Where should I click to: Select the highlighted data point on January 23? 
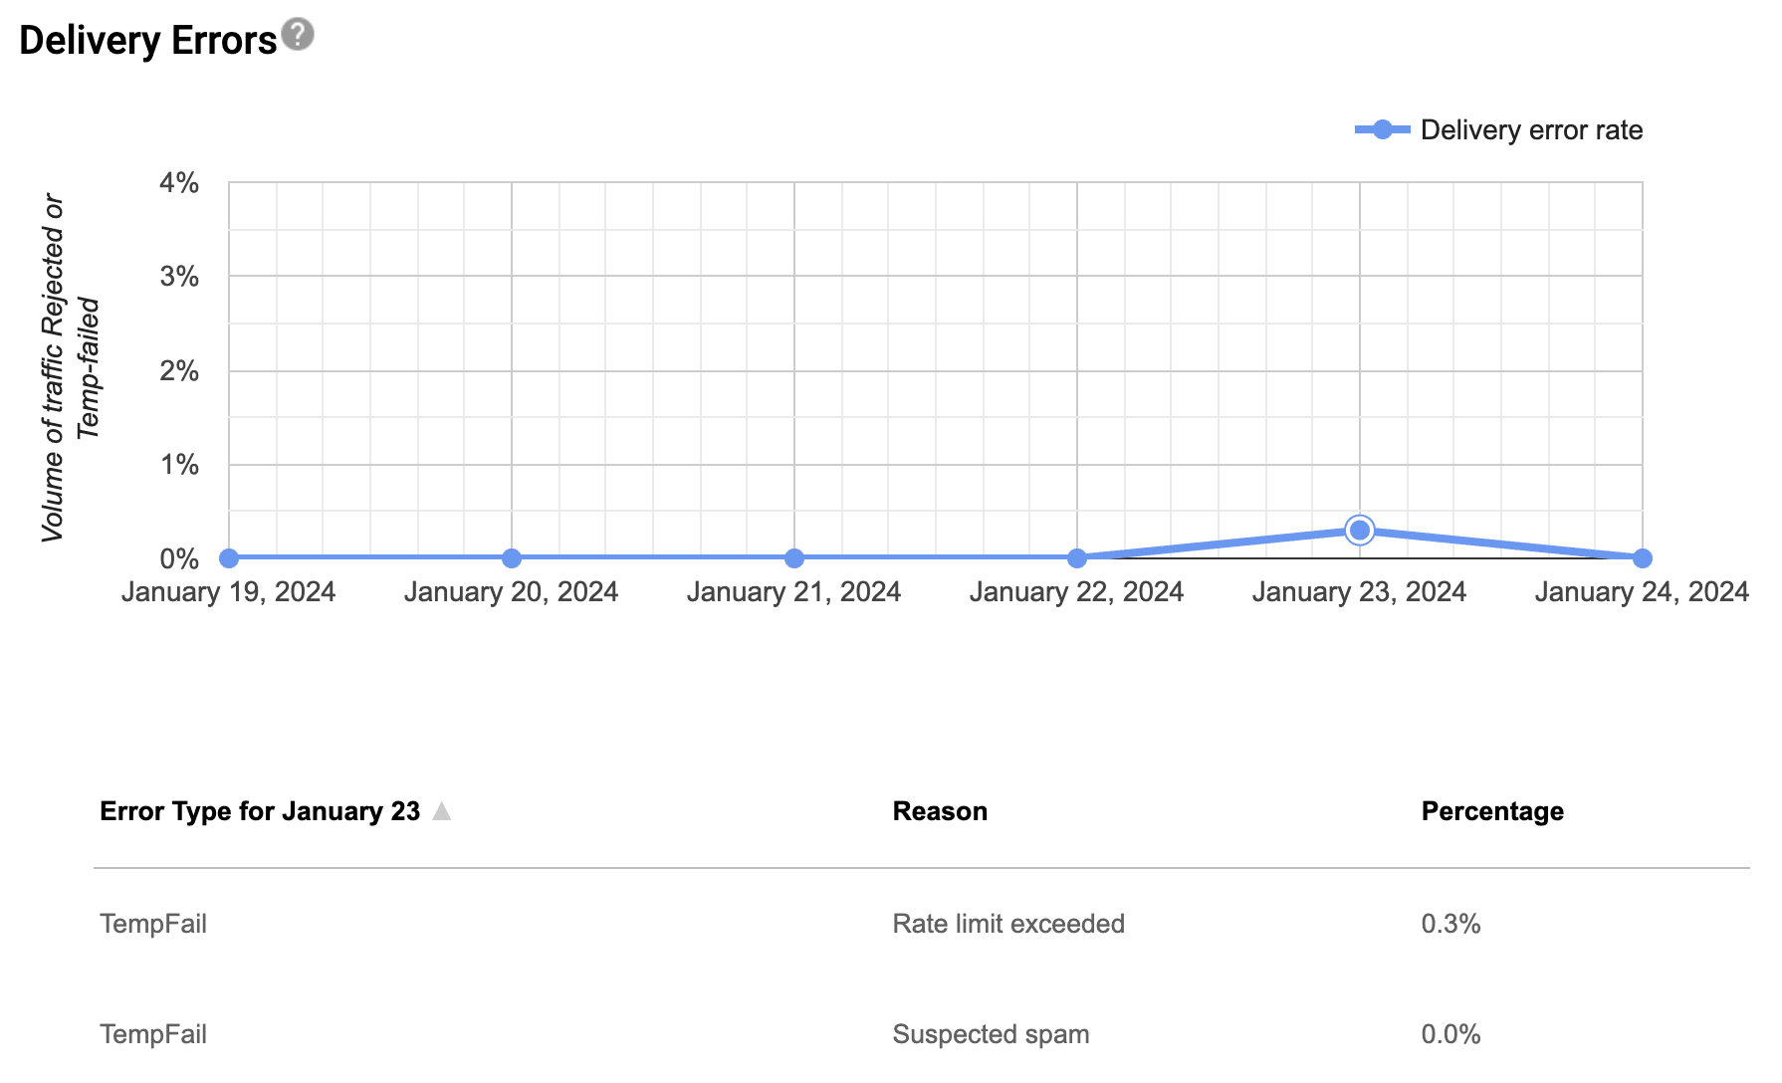(x=1360, y=531)
